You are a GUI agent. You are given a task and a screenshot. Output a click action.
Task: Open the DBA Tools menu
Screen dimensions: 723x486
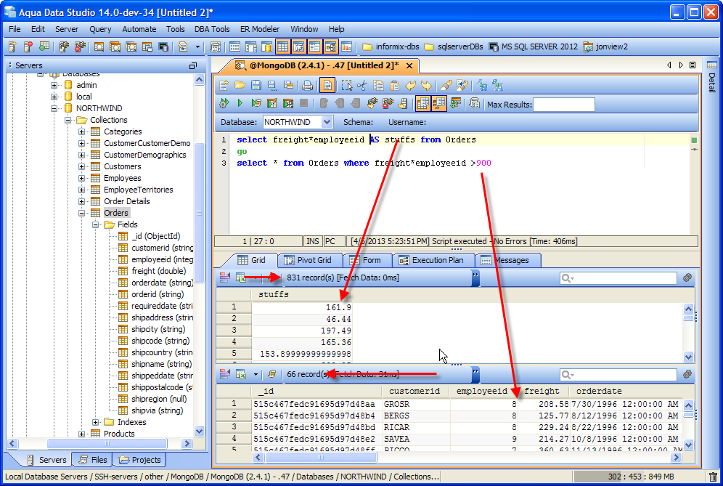(x=212, y=29)
